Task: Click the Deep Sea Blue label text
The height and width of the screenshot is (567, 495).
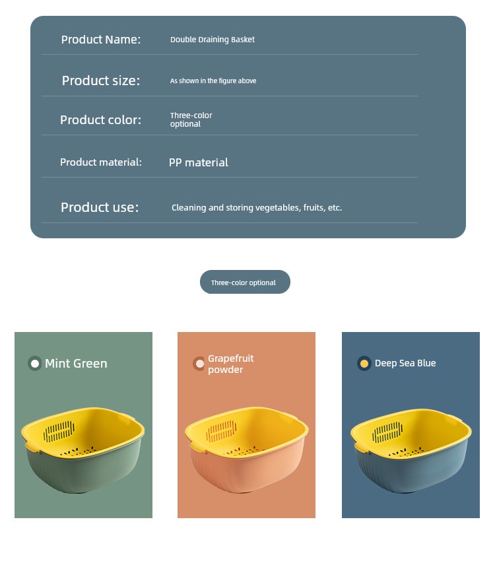Action: point(405,363)
